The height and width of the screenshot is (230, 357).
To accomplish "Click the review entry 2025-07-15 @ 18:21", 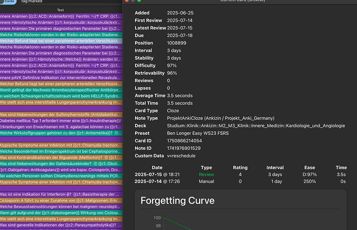I will click(x=157, y=174).
